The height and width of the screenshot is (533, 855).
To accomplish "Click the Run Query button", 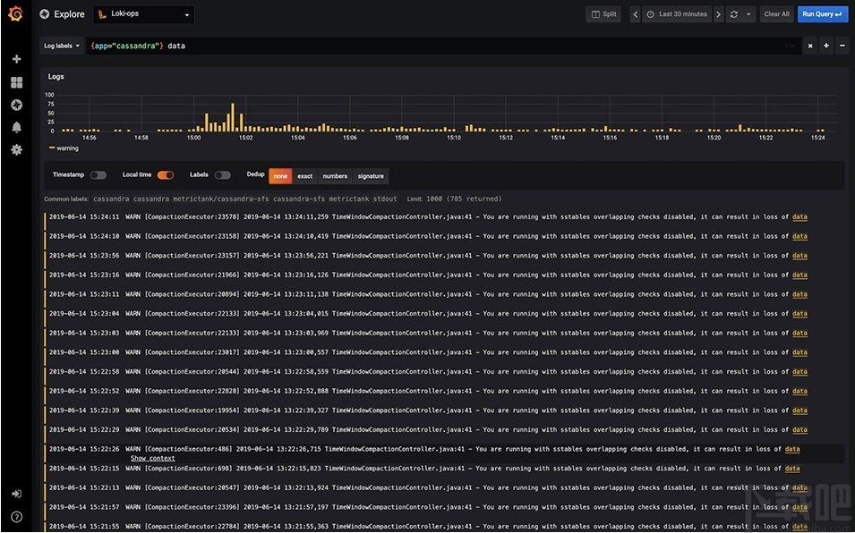I will point(821,13).
